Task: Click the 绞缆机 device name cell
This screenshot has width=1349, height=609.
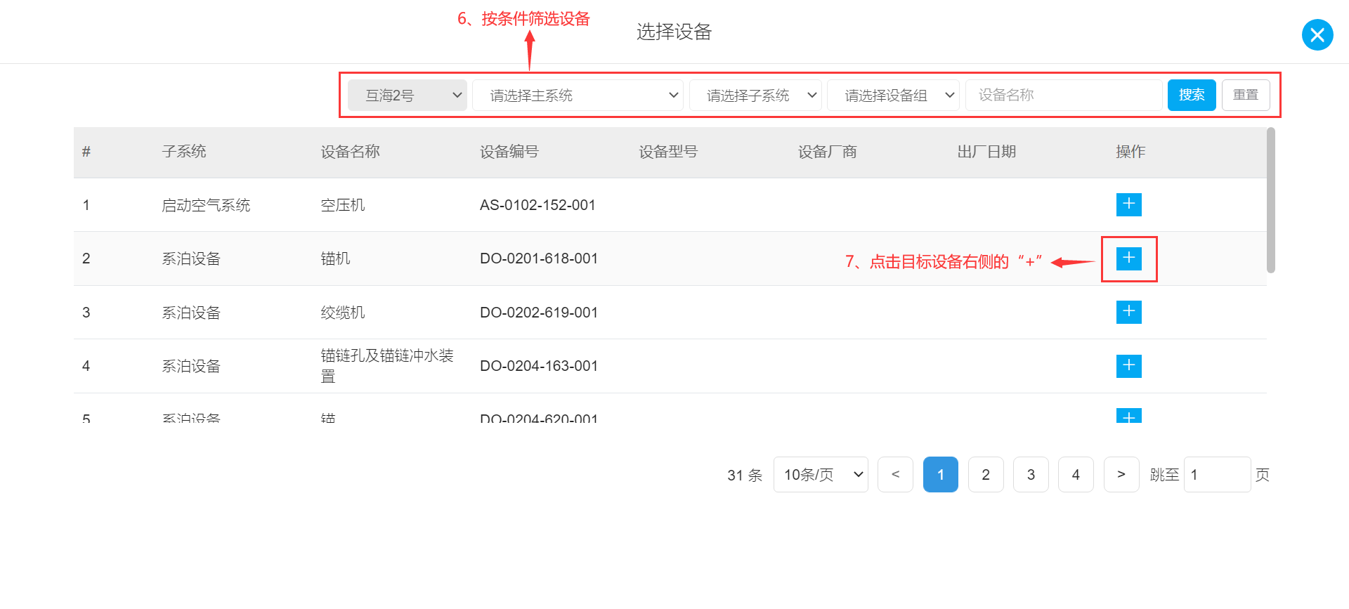Action: pyautogui.click(x=343, y=313)
